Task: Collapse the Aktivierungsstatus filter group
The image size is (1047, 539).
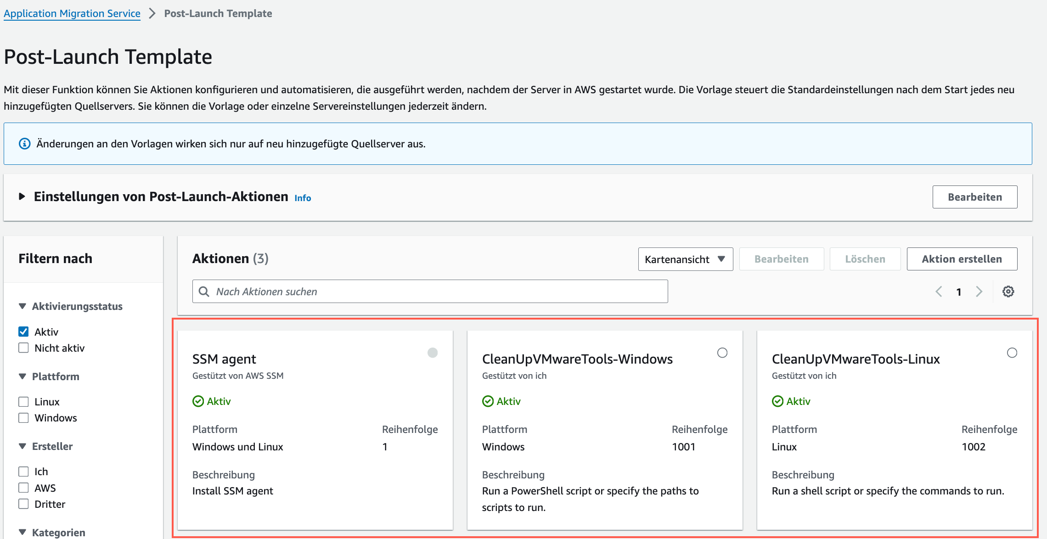Action: [x=22, y=306]
